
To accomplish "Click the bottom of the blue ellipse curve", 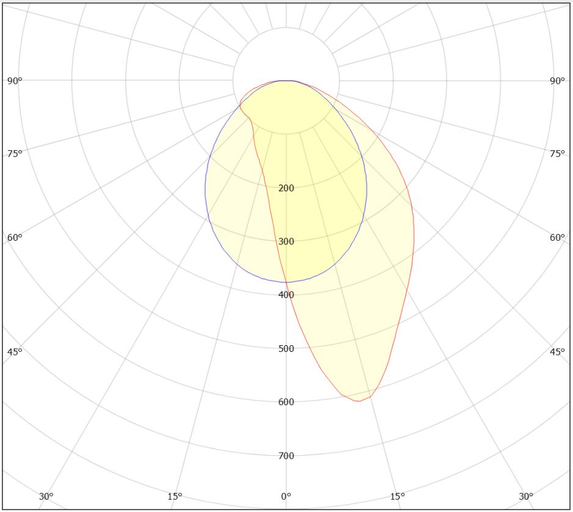I will click(286, 282).
